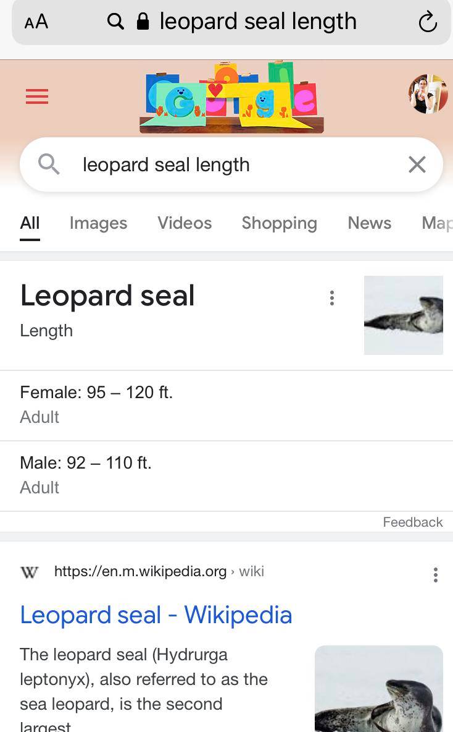Screen dimensions: 453x732
Task: Open the three-dot menu on the Wikipedia result
Action: pos(435,575)
